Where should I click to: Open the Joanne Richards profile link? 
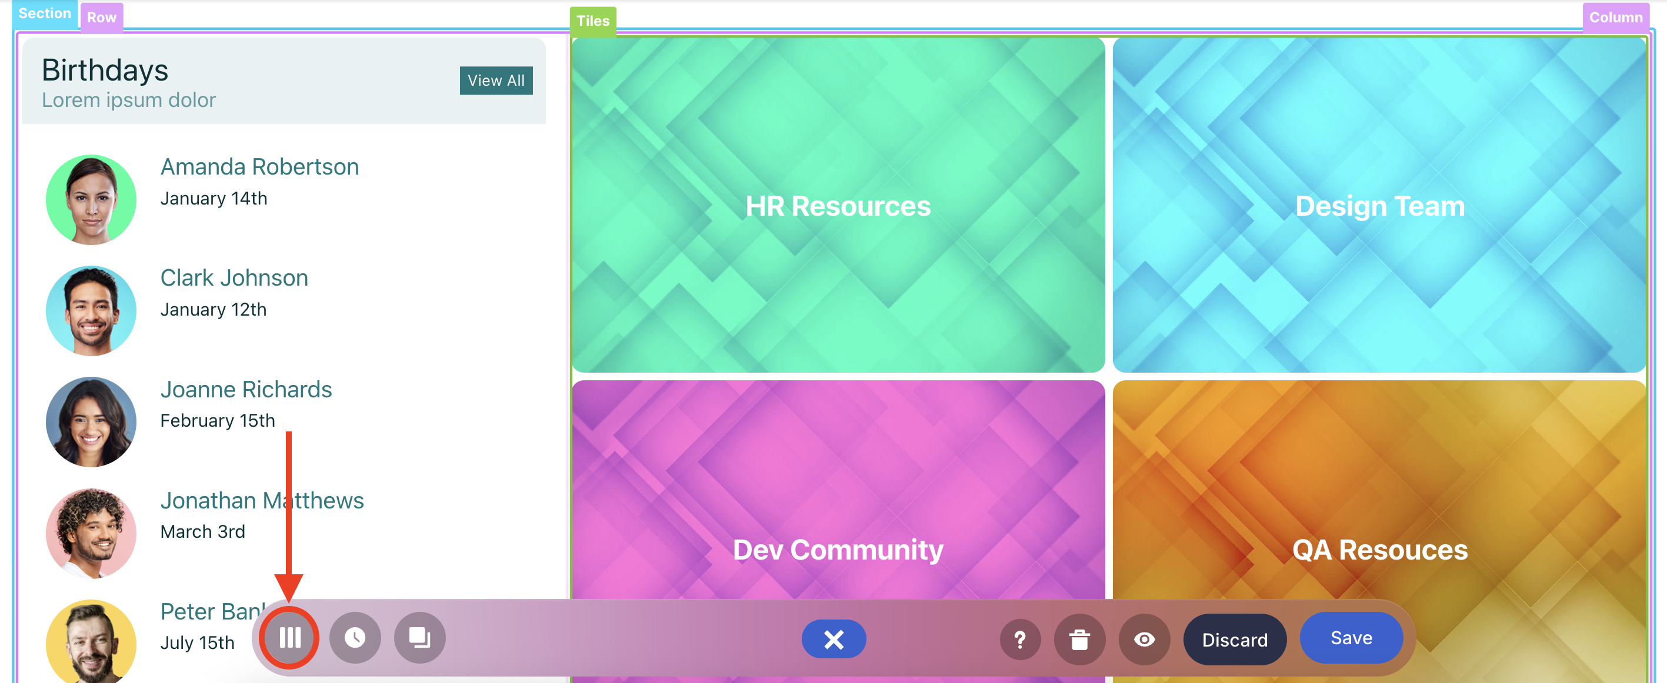click(245, 389)
